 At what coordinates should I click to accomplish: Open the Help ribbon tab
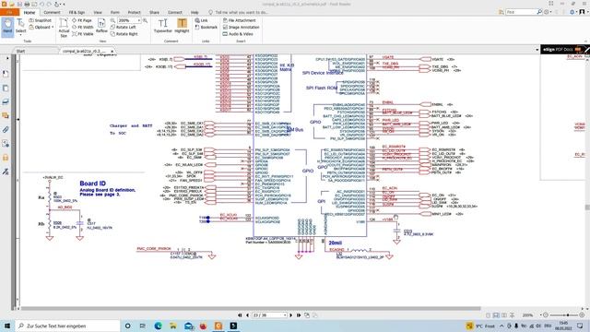click(x=195, y=12)
